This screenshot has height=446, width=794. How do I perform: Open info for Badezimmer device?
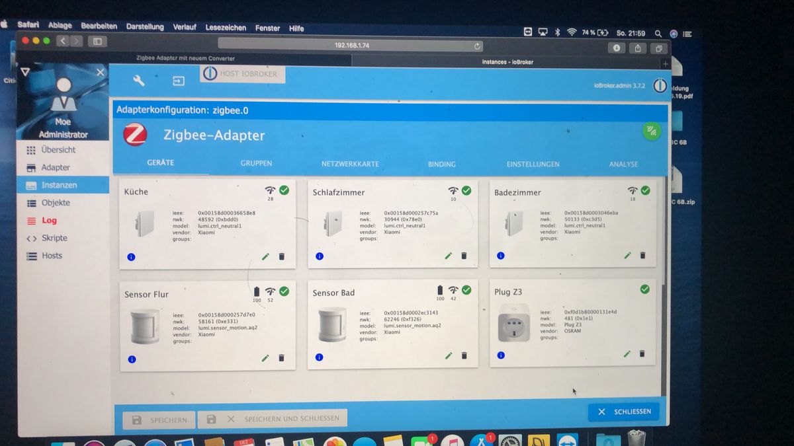pos(500,256)
